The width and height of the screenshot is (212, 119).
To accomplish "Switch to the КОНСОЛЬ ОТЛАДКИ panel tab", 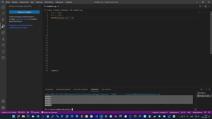I will tap(80, 90).
